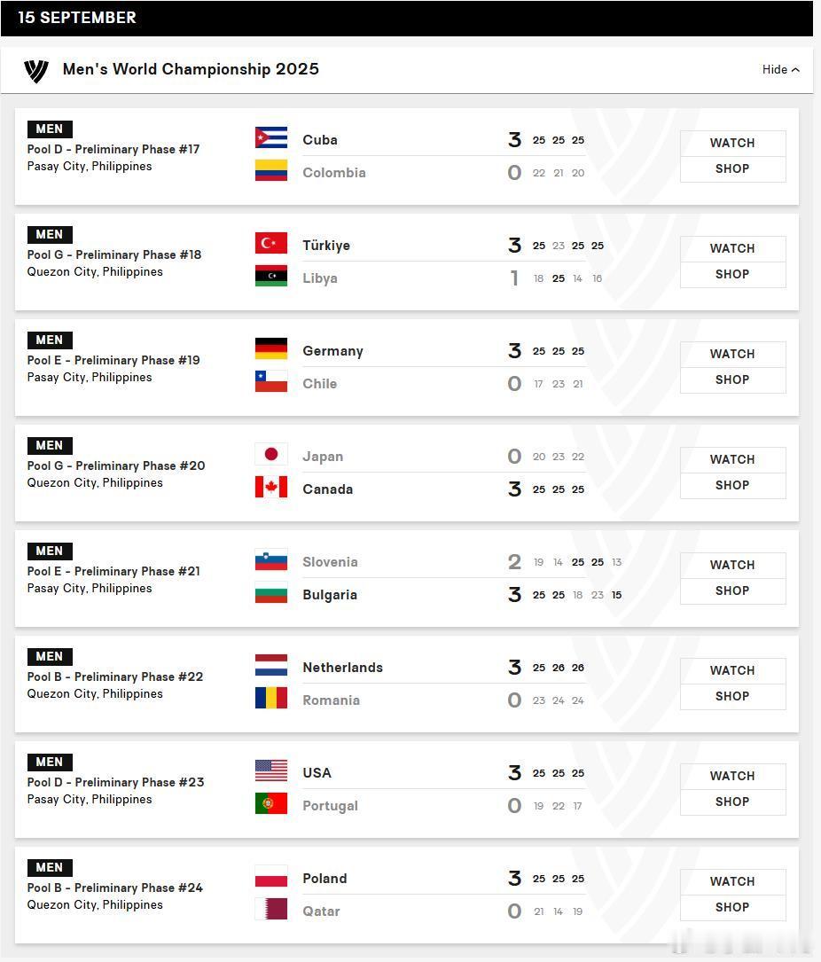Click the USA flag icon
The height and width of the screenshot is (962, 821).
(271, 770)
